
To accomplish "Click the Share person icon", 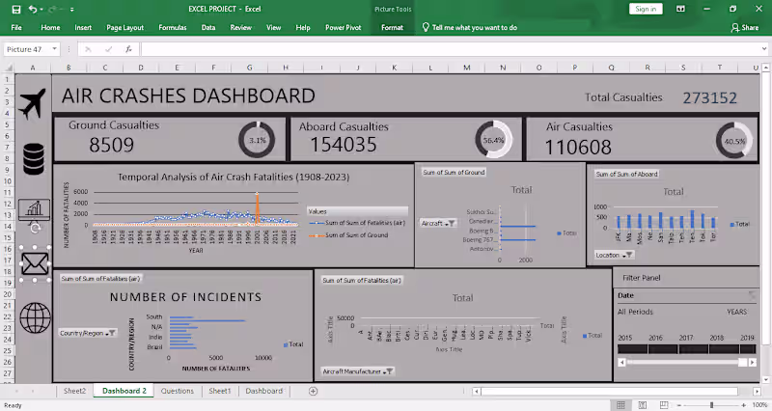I will pyautogui.click(x=735, y=28).
